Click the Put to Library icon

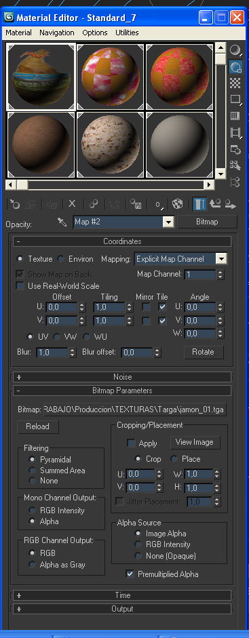click(x=136, y=204)
